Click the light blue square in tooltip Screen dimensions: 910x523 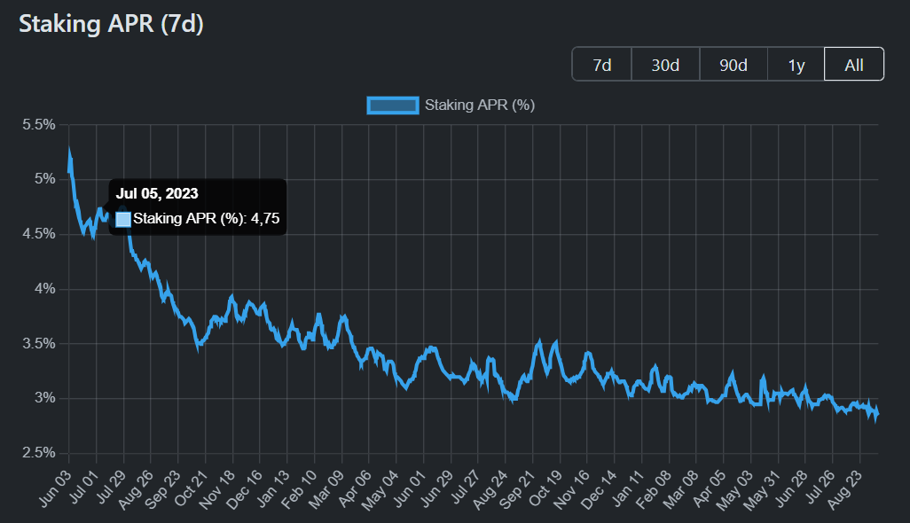pyautogui.click(x=123, y=219)
